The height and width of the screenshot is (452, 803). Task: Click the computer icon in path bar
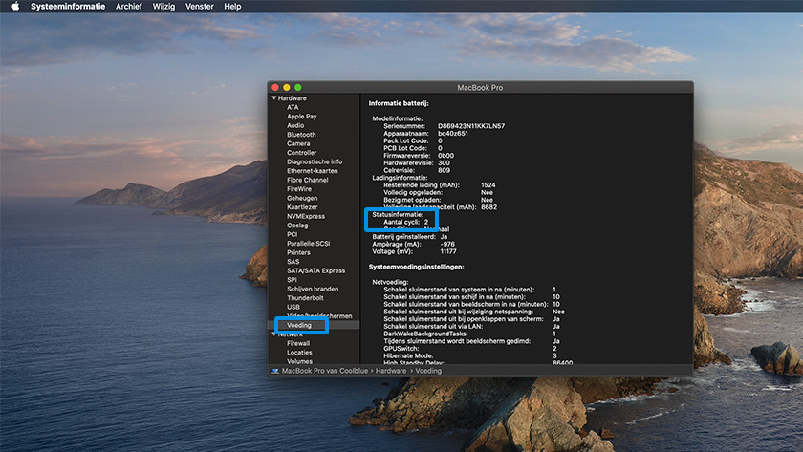(x=275, y=371)
